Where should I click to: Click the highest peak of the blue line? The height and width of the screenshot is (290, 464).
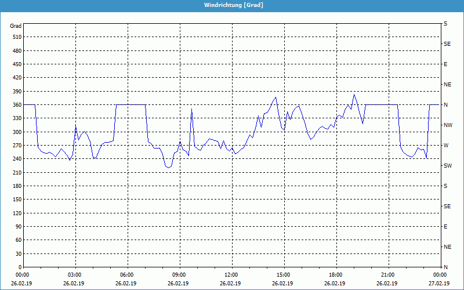coord(354,94)
